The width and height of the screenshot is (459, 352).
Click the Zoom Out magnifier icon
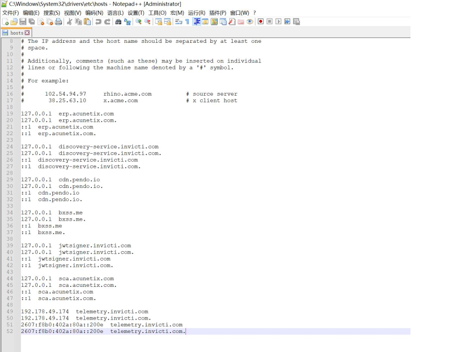tap(147, 22)
